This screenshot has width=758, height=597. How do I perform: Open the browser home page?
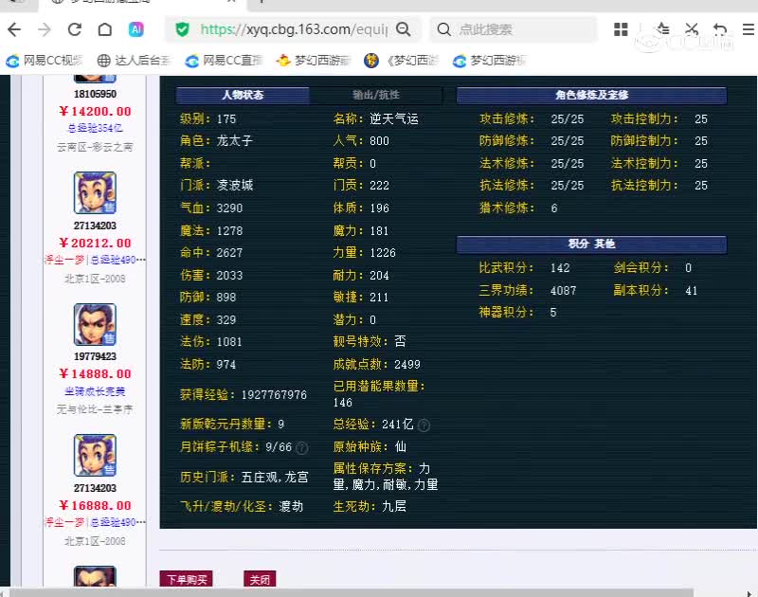point(105,29)
